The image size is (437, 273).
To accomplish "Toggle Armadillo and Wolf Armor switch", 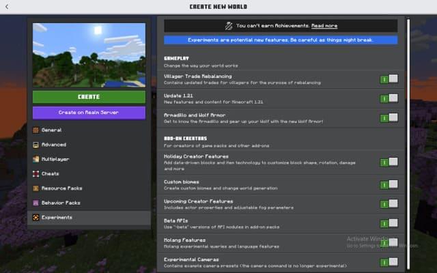I will 389,117.
